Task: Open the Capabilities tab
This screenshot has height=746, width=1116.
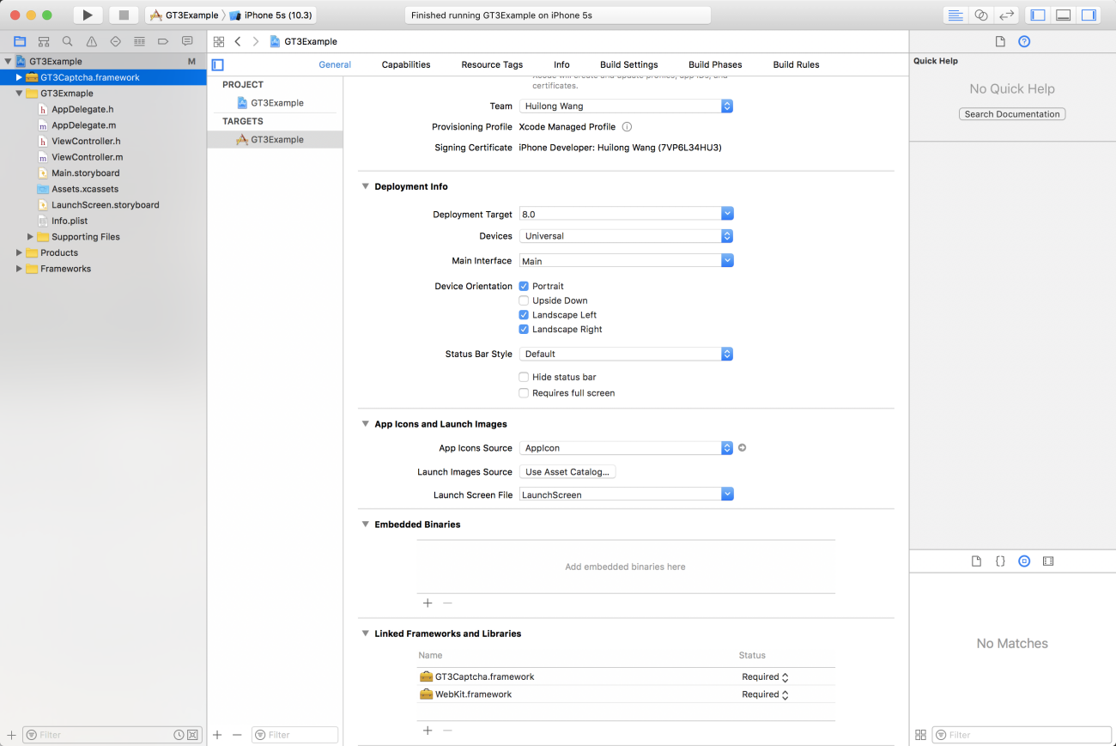Action: (405, 64)
